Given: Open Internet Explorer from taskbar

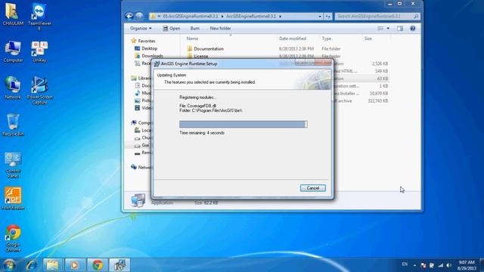Looking at the screenshot, I should click(31, 265).
